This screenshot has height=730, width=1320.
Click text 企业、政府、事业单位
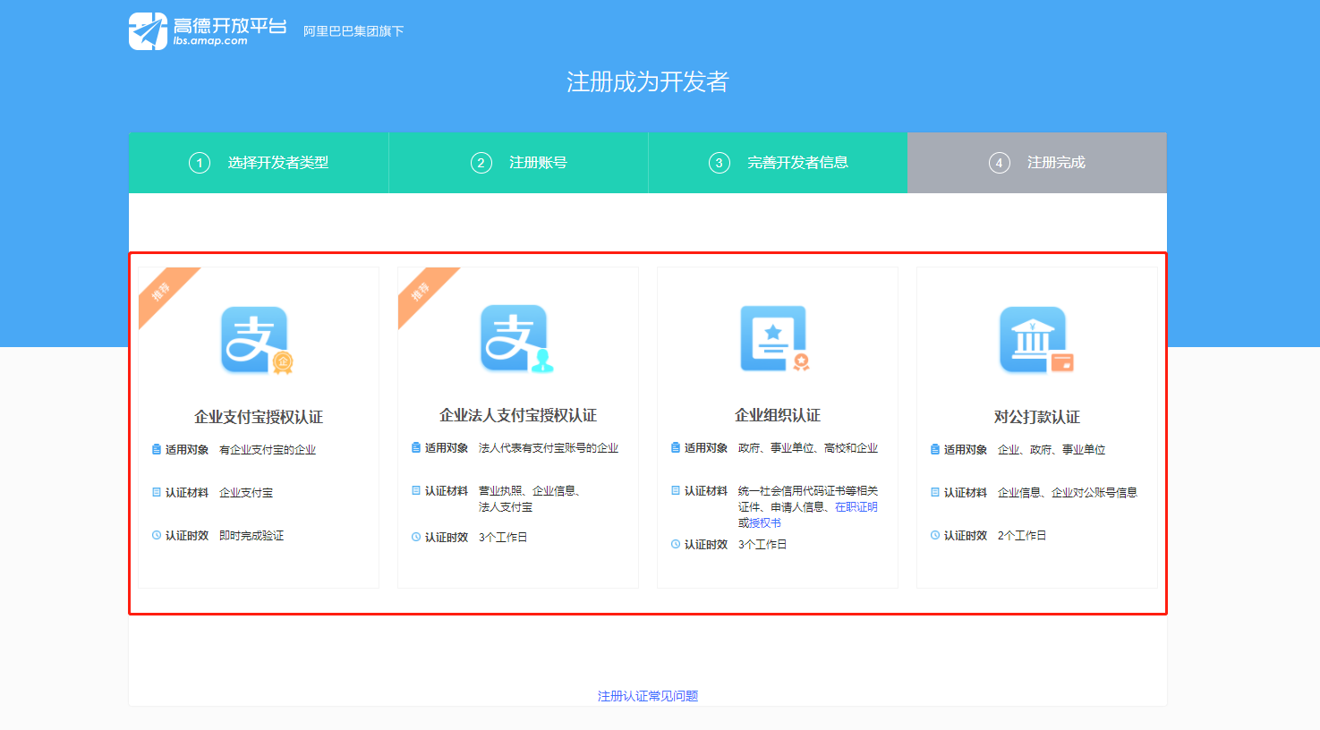(1052, 450)
